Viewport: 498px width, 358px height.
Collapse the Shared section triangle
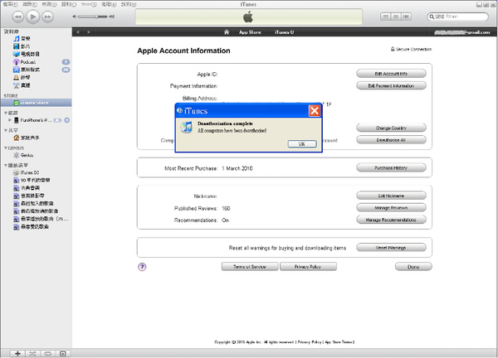pyautogui.click(x=6, y=130)
